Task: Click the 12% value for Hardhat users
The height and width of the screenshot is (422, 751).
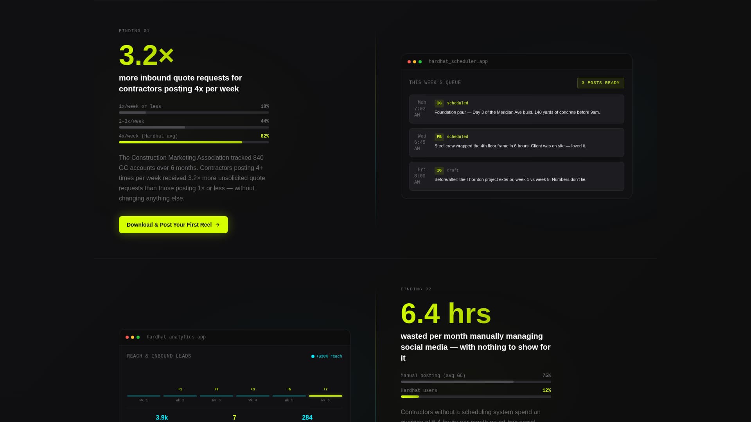Action: tap(546, 390)
